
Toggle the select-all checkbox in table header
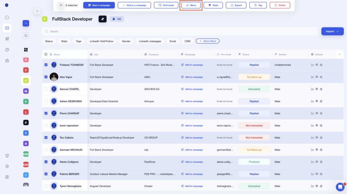[x=46, y=54]
